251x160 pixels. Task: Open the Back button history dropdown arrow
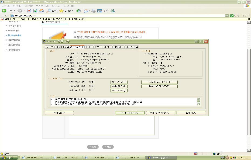coord(14,11)
